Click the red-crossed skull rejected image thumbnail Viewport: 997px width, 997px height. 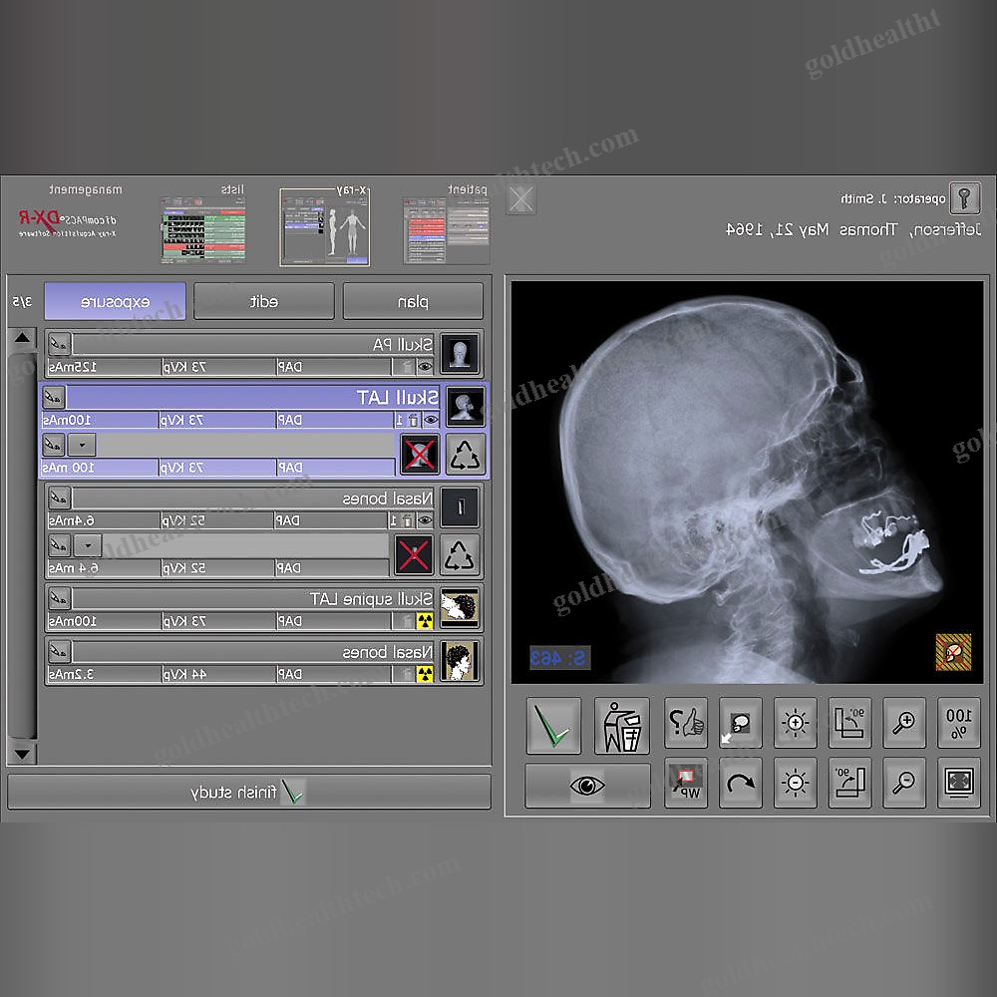coord(420,455)
